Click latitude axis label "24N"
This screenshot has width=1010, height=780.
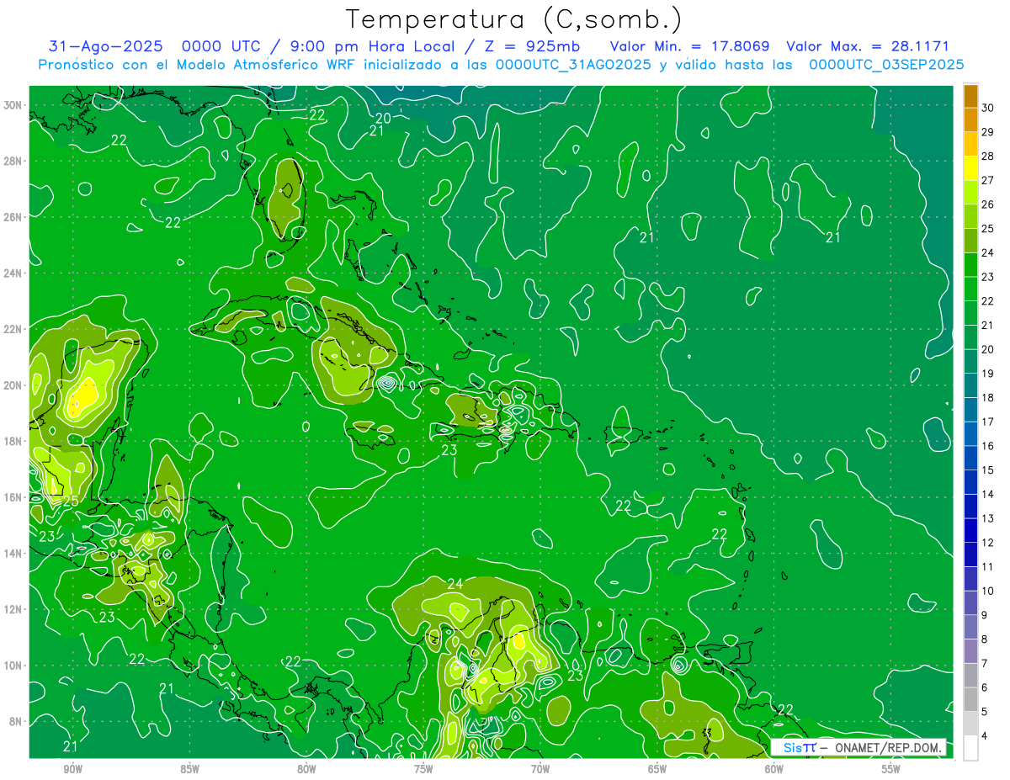click(x=13, y=273)
